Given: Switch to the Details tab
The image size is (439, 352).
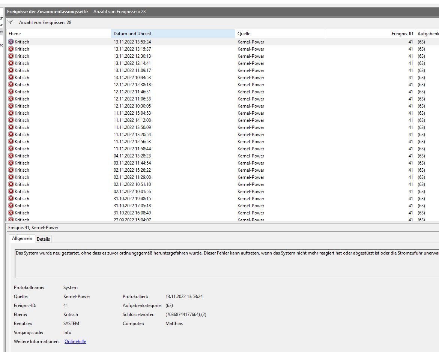Looking at the screenshot, I should [x=43, y=239].
